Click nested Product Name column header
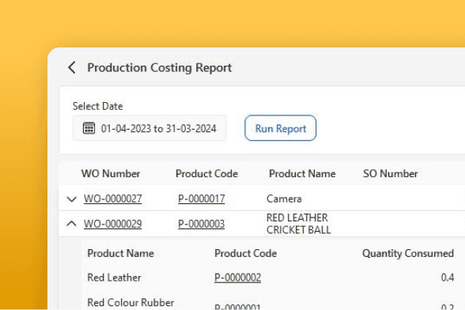This screenshot has width=465, height=310. coord(121,253)
